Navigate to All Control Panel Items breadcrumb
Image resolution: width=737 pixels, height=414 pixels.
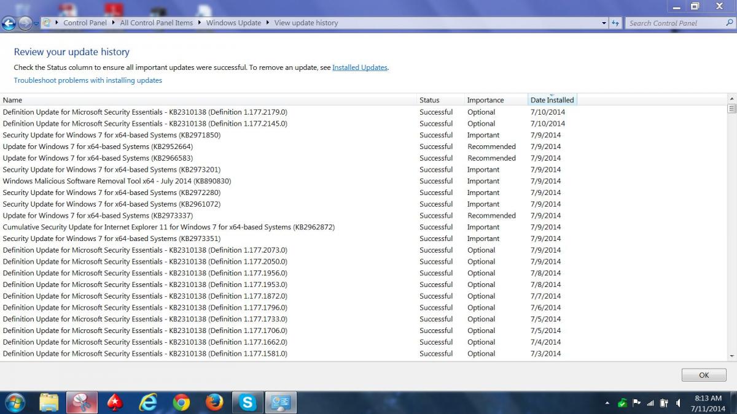pyautogui.click(x=157, y=23)
